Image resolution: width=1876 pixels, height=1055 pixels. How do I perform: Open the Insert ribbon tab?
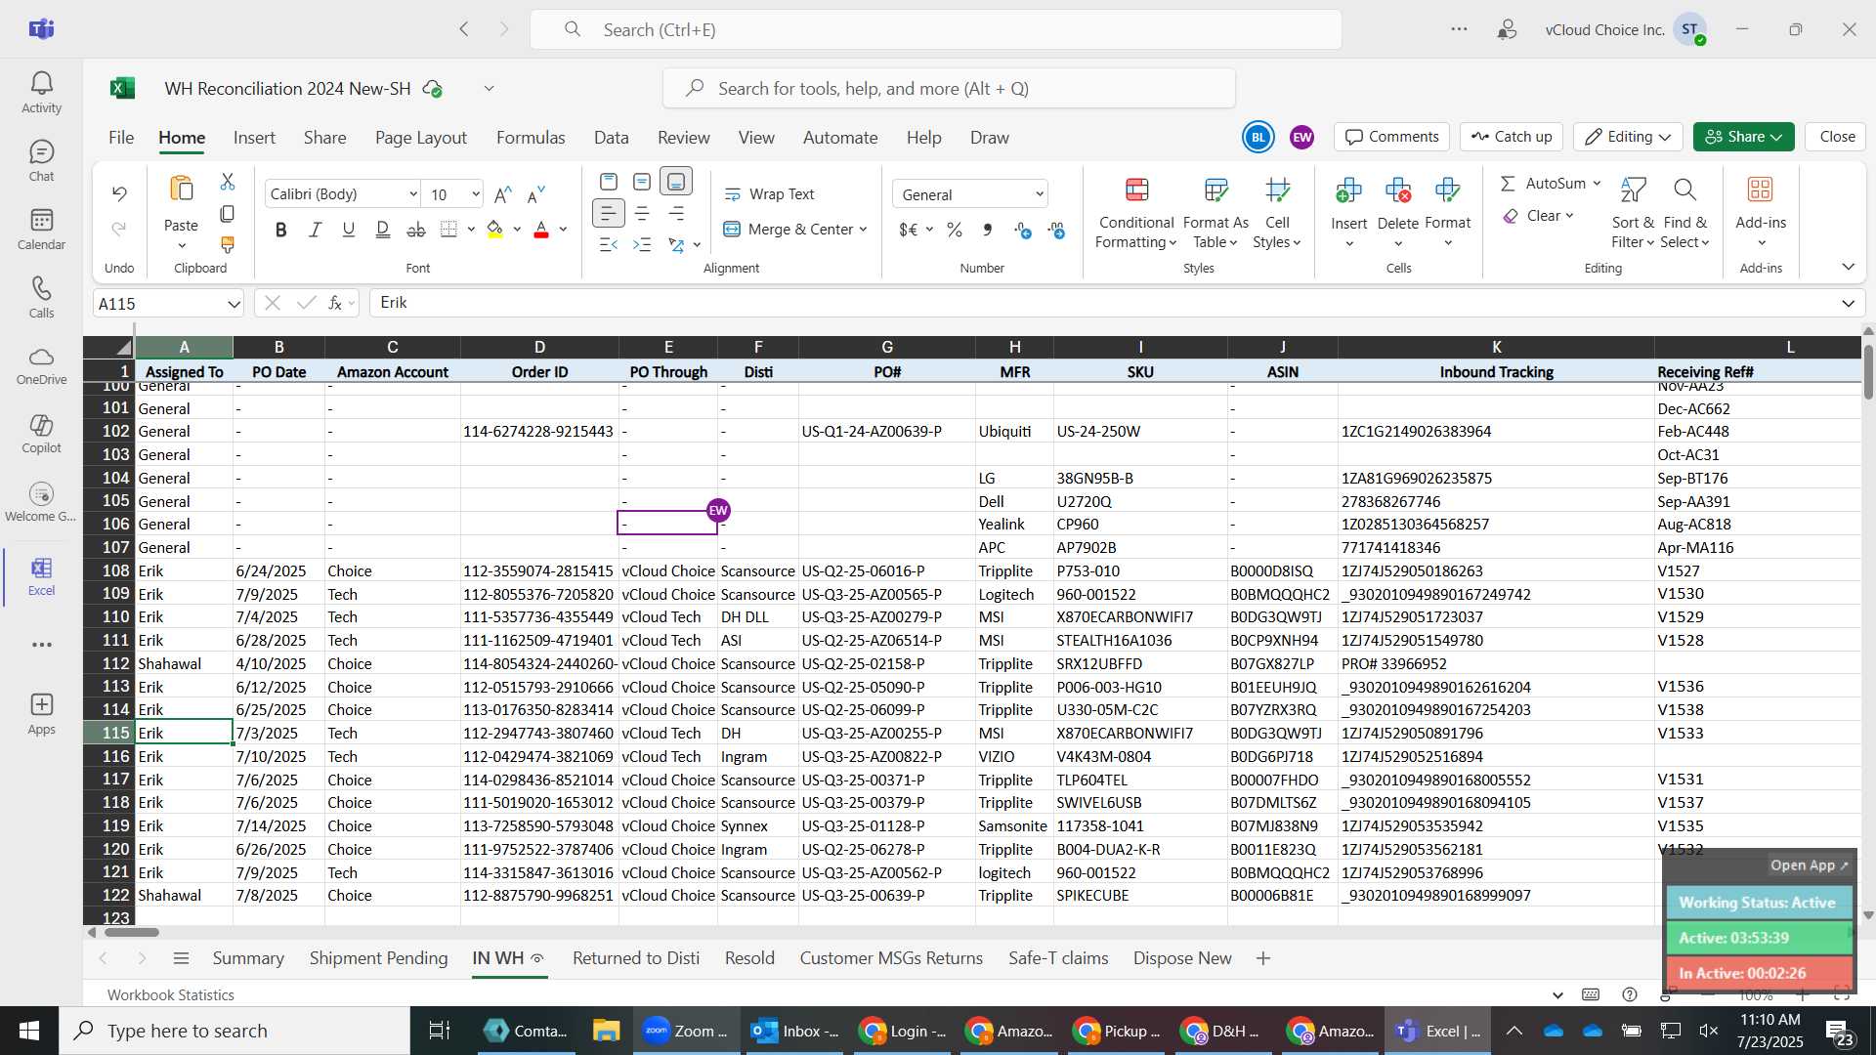(254, 138)
